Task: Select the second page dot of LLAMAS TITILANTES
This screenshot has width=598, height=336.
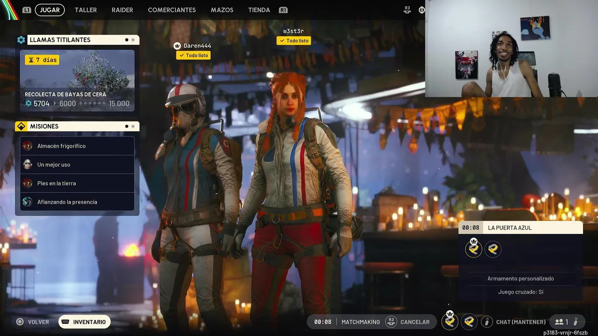Action: tap(133, 40)
